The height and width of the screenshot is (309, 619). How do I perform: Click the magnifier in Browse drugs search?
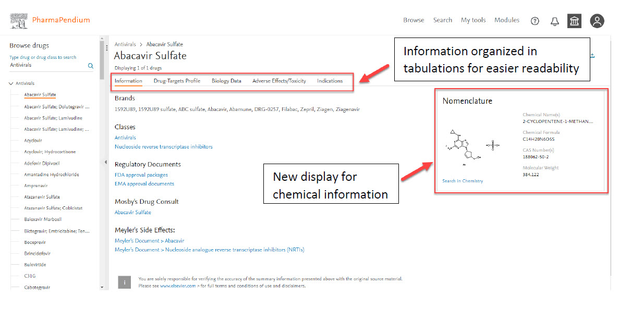click(91, 66)
